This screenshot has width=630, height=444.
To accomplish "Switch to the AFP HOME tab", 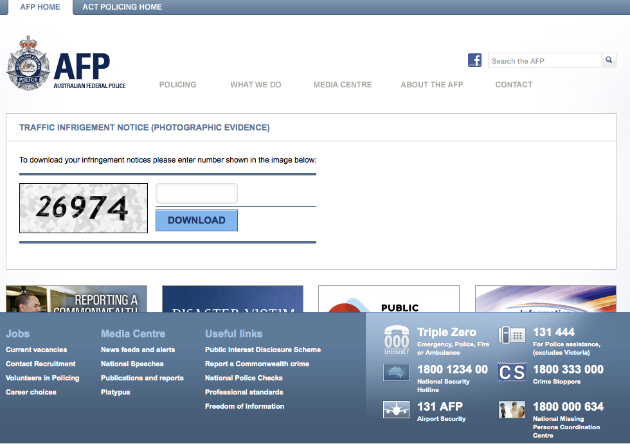I will pos(40,7).
